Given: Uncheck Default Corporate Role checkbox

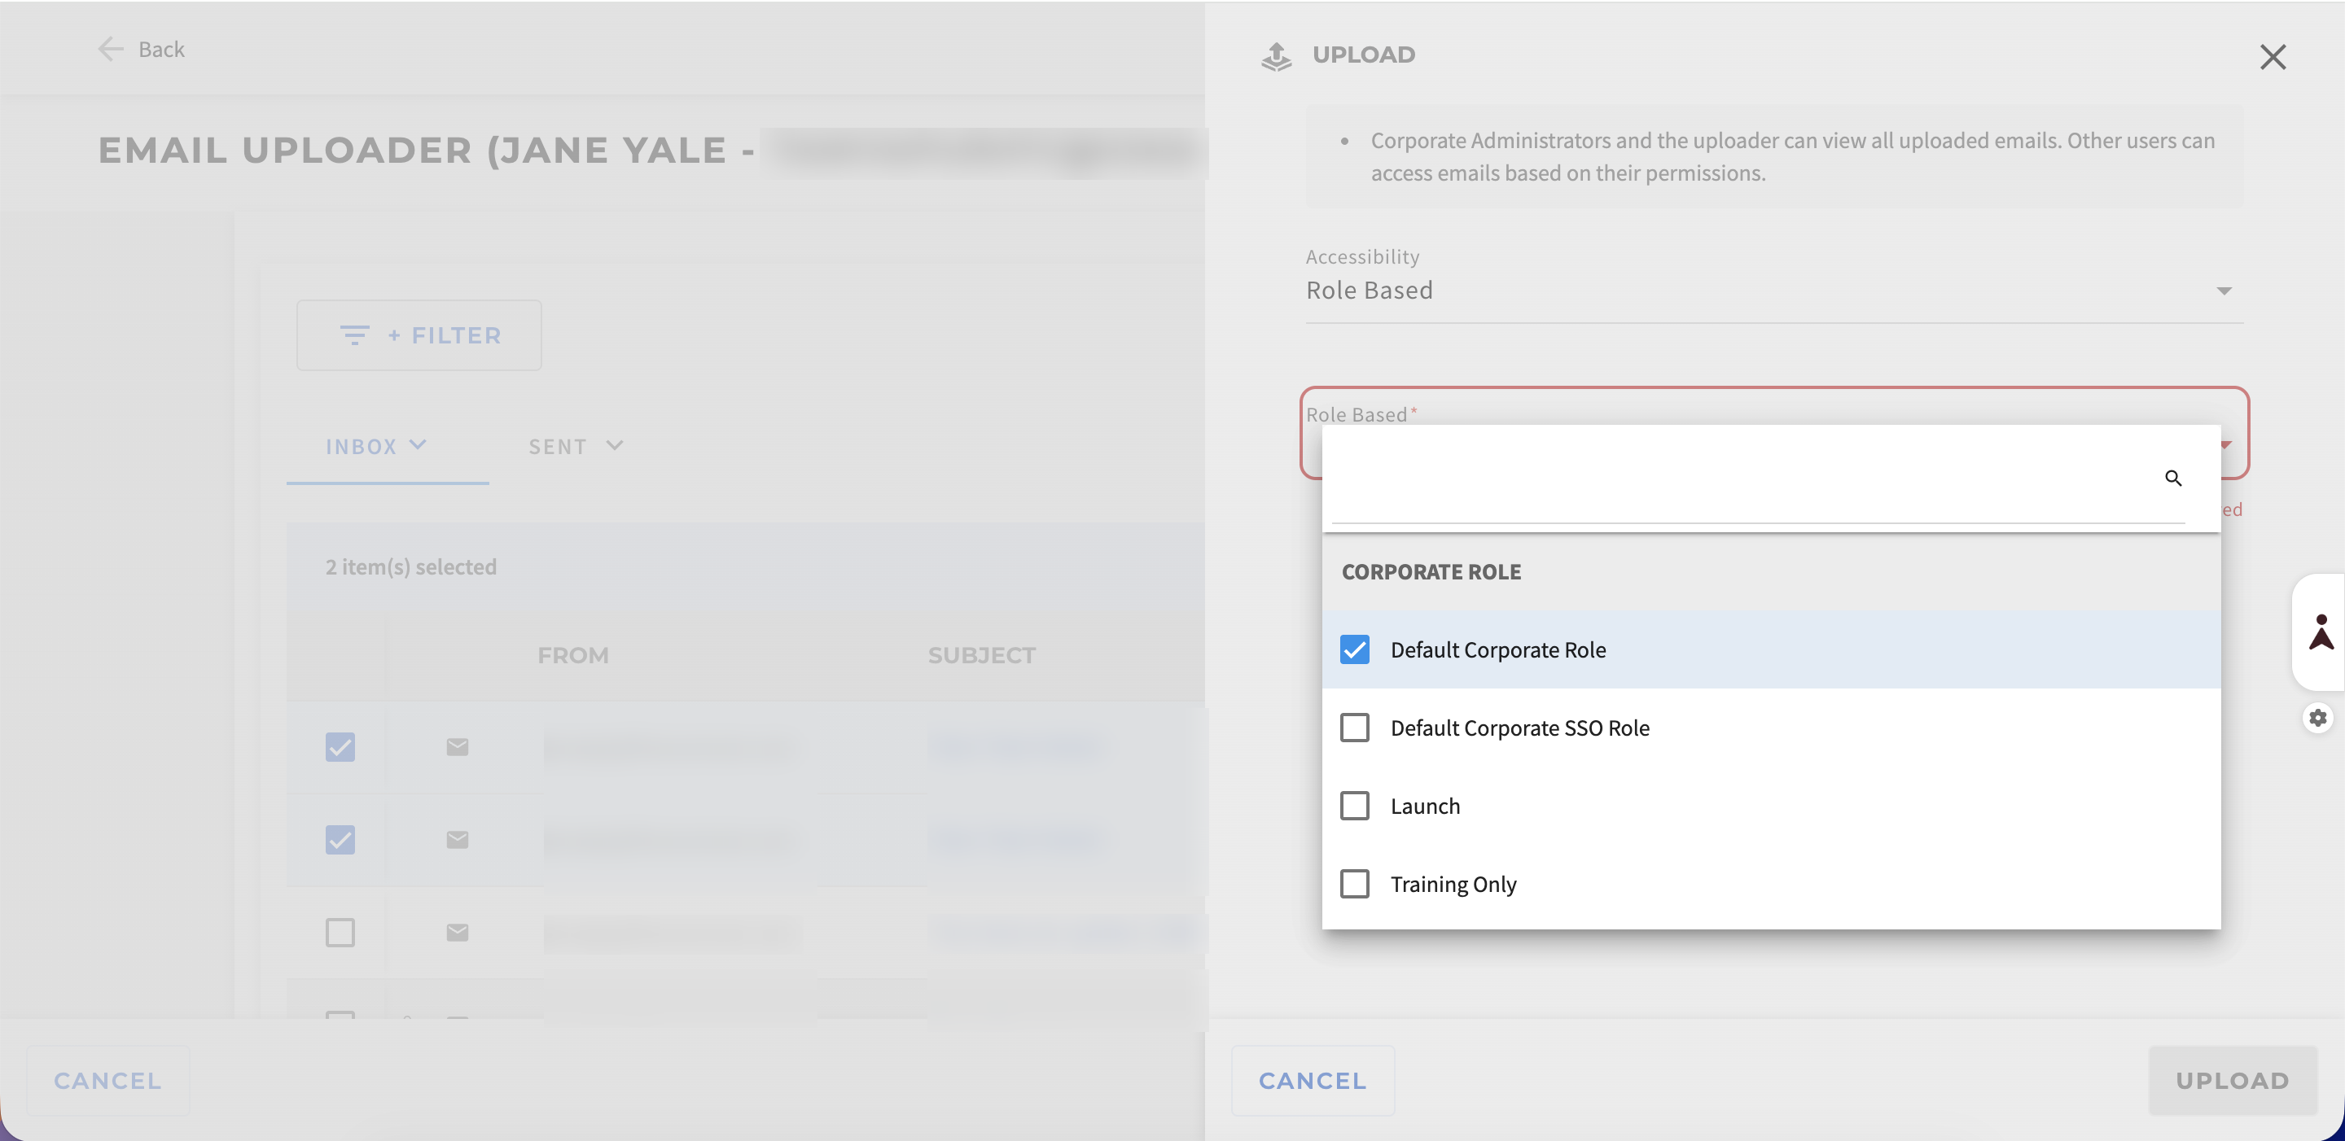Looking at the screenshot, I should click(1353, 649).
